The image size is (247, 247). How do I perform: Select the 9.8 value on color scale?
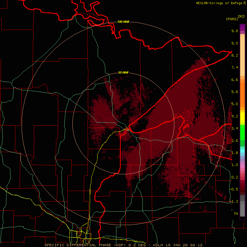point(235,31)
